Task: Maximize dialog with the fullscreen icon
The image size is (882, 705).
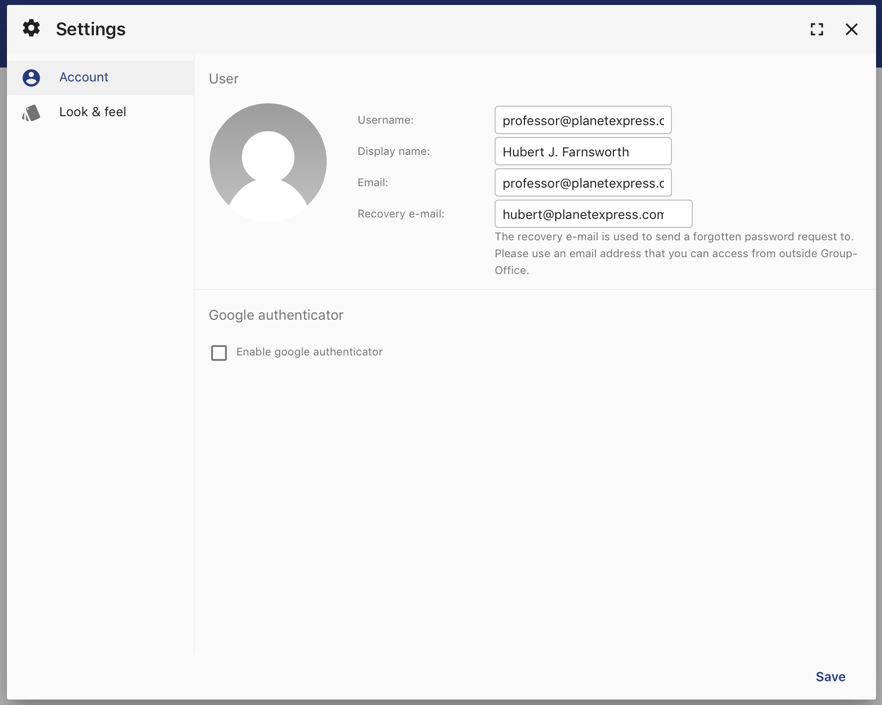Action: [x=817, y=29]
